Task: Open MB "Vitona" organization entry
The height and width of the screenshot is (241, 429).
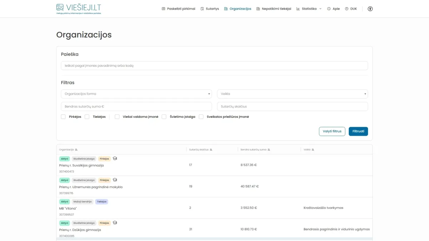Action: coord(68,208)
